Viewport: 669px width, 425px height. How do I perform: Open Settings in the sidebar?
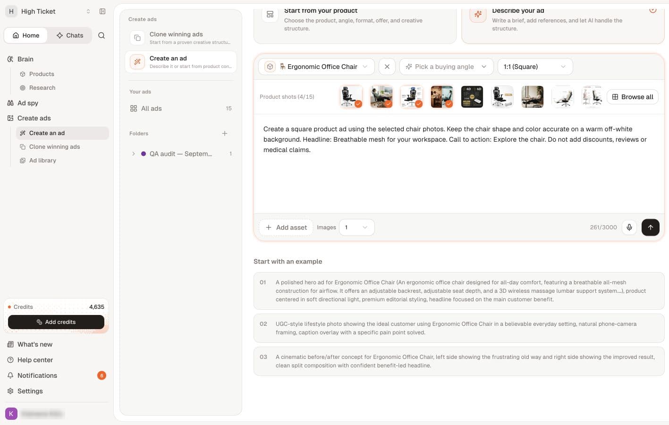[57, 391]
